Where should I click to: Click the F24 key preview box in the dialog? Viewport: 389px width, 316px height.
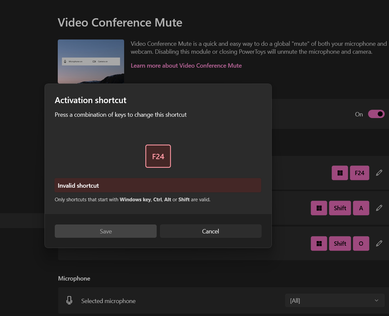[158, 156]
